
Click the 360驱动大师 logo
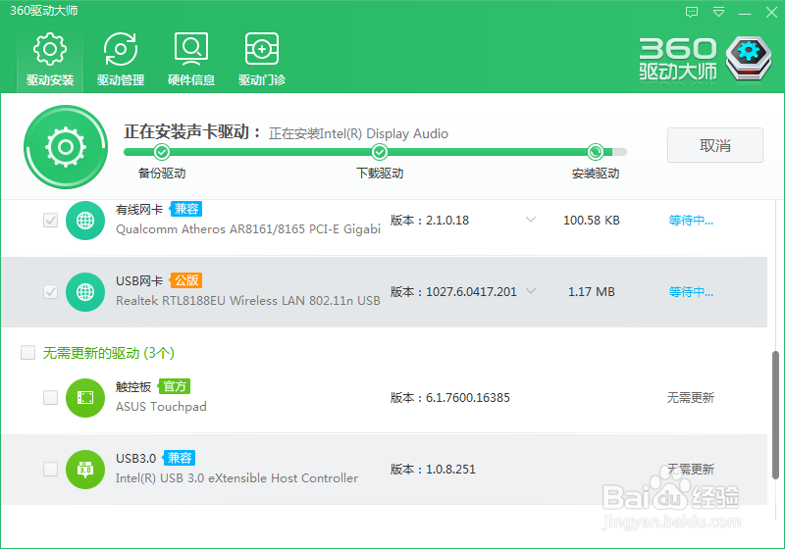click(706, 59)
